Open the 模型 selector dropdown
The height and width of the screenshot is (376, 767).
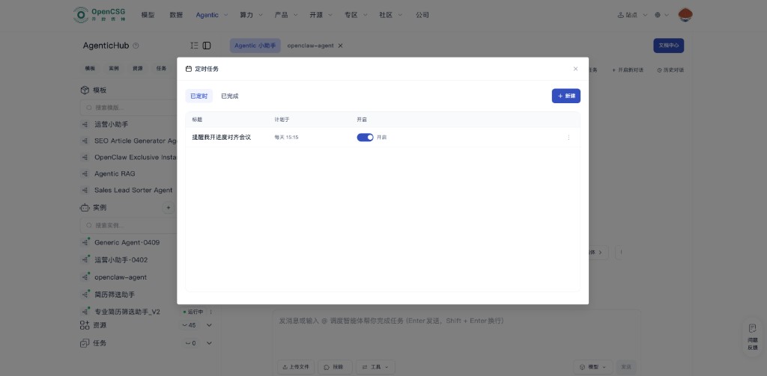593,367
